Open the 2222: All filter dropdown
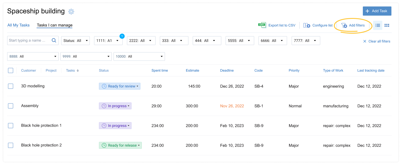The width and height of the screenshot is (402, 166). click(x=141, y=41)
